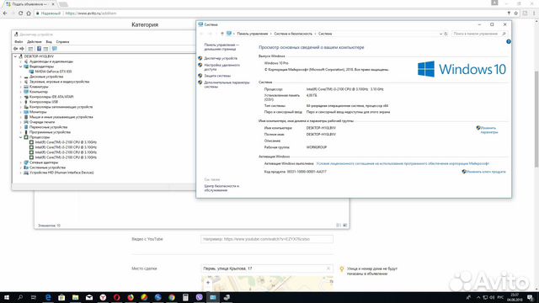This screenshot has width=539, height=303.
Task: Open Действие menu in Device Manager
Action: (x=34, y=41)
